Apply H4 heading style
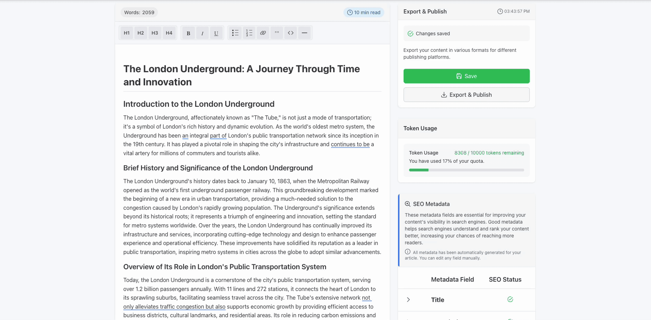 (x=169, y=33)
